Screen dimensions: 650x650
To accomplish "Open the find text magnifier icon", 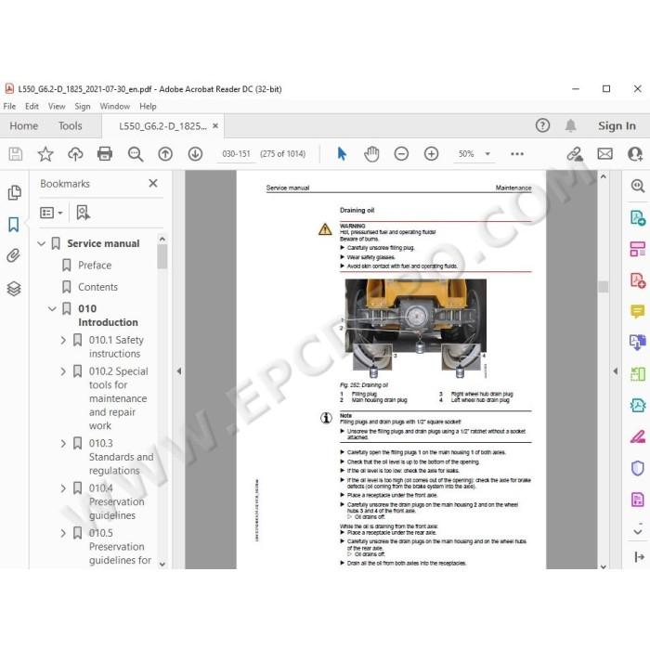I will 136,154.
